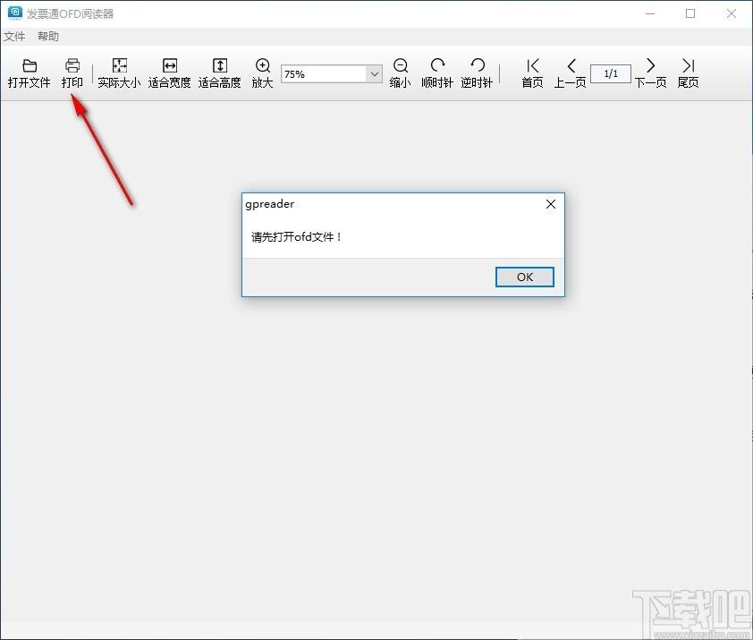This screenshot has height=640, width=753.
Task: Open the Help (帮助) menu
Action: pyautogui.click(x=48, y=37)
